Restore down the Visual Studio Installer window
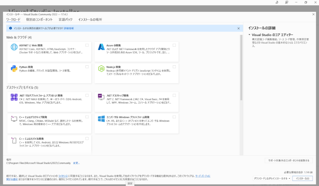 pos(306,2)
